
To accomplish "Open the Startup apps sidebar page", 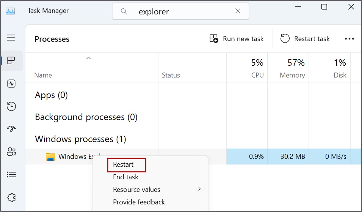I will (x=11, y=129).
